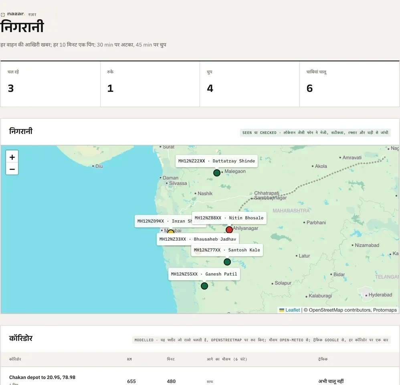Viewport: 400px width, 385px height.
Task: Click the 480 minutes value
Action: 171,381
